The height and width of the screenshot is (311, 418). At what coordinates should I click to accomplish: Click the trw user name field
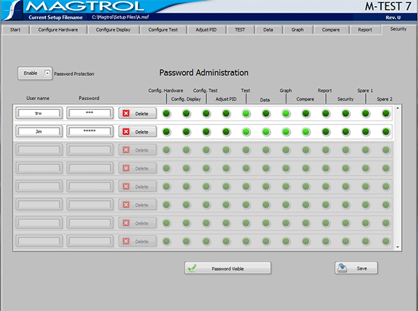click(x=39, y=113)
